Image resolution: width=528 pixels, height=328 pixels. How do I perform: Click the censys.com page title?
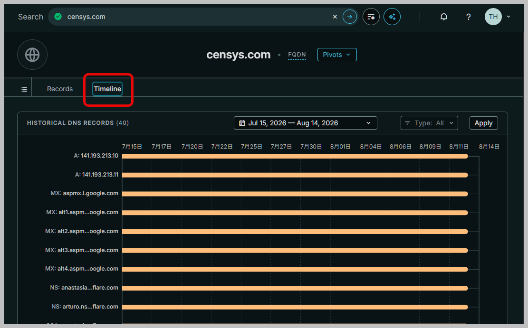coord(239,55)
